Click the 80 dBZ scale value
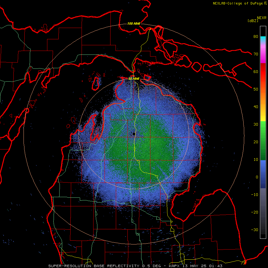The height and width of the screenshot is (268, 268). [256, 37]
